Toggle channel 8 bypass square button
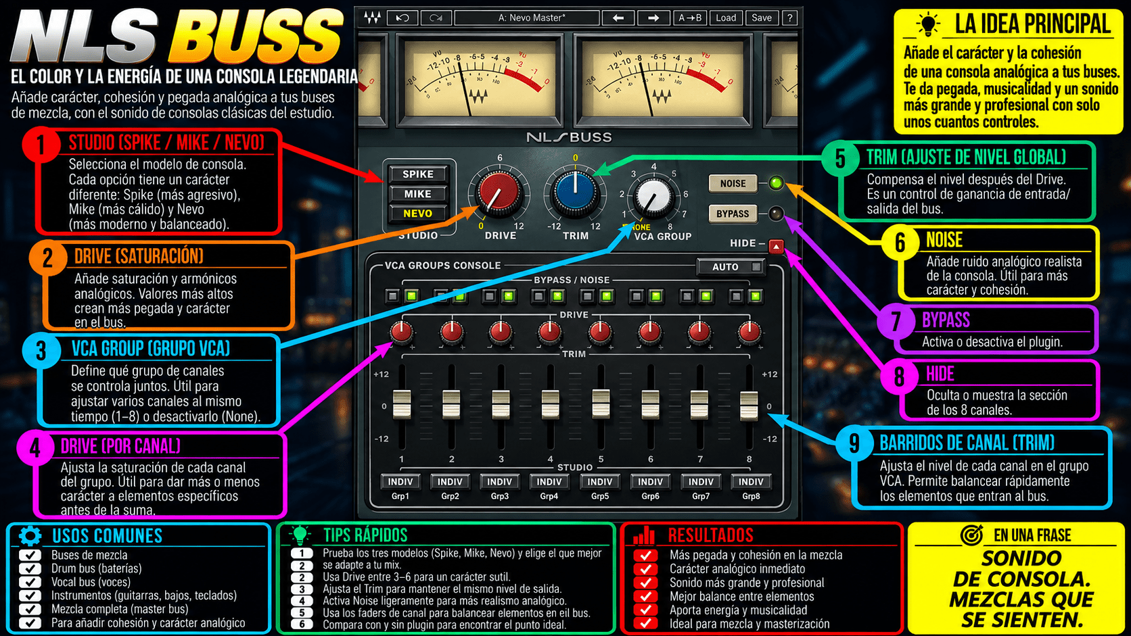 click(x=737, y=296)
